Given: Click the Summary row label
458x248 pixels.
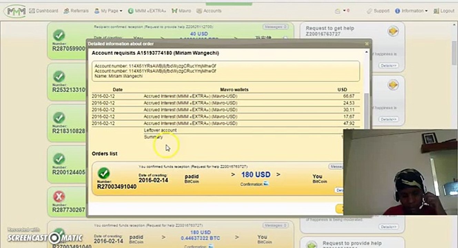Looking at the screenshot, I should click(153, 137).
